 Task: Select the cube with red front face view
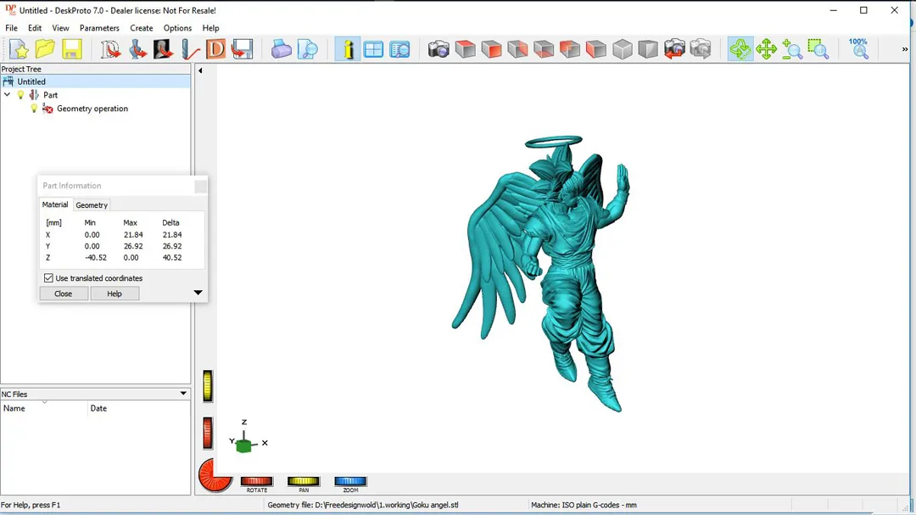(x=492, y=49)
